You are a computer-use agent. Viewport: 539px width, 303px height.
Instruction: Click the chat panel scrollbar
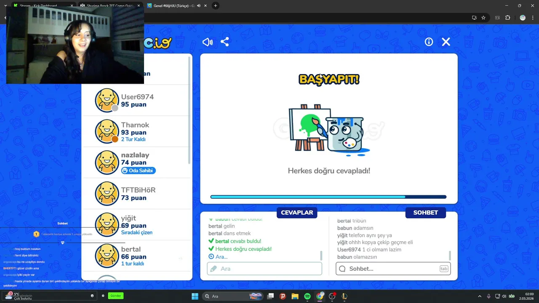tap(450, 255)
